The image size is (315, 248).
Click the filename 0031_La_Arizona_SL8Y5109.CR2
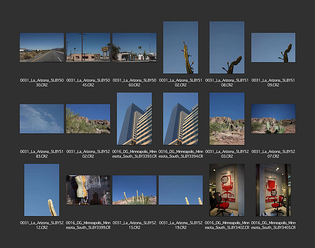pos(273,83)
